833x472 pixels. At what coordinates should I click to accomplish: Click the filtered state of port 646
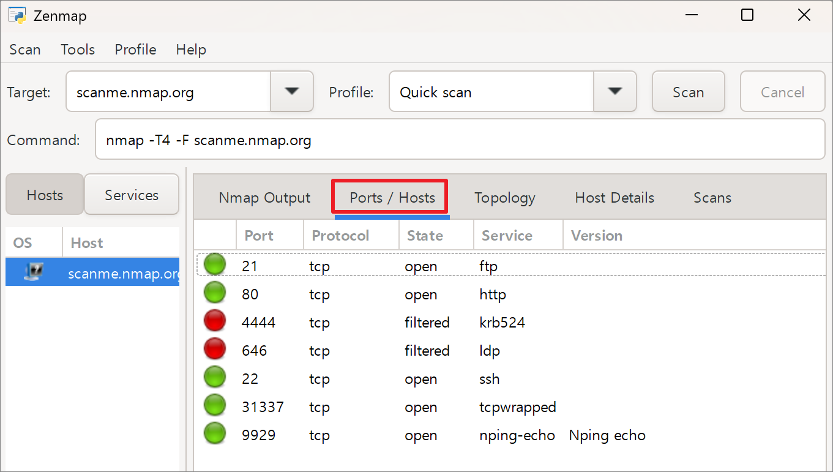(427, 351)
